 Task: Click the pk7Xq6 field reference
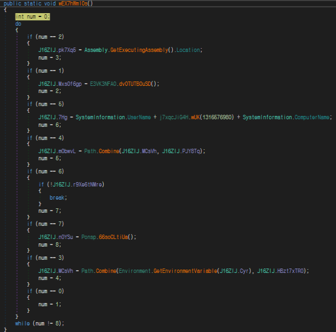[x=67, y=50]
